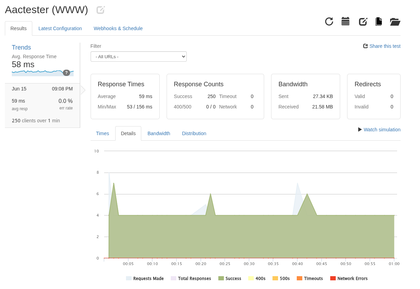420x289 pixels.
Task: Click the edit test pencil icon in toolbar
Action: 363,21
